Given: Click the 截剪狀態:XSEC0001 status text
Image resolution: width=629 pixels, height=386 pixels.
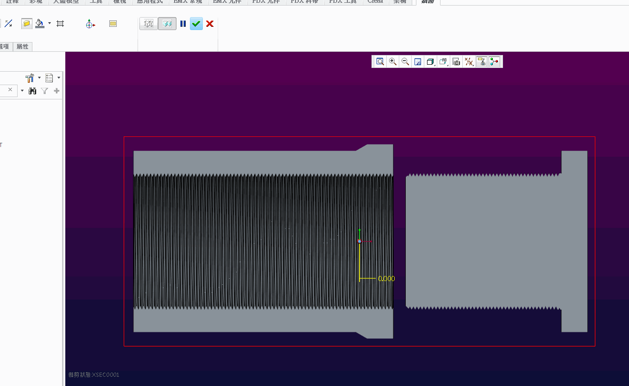Looking at the screenshot, I should click(x=94, y=375).
